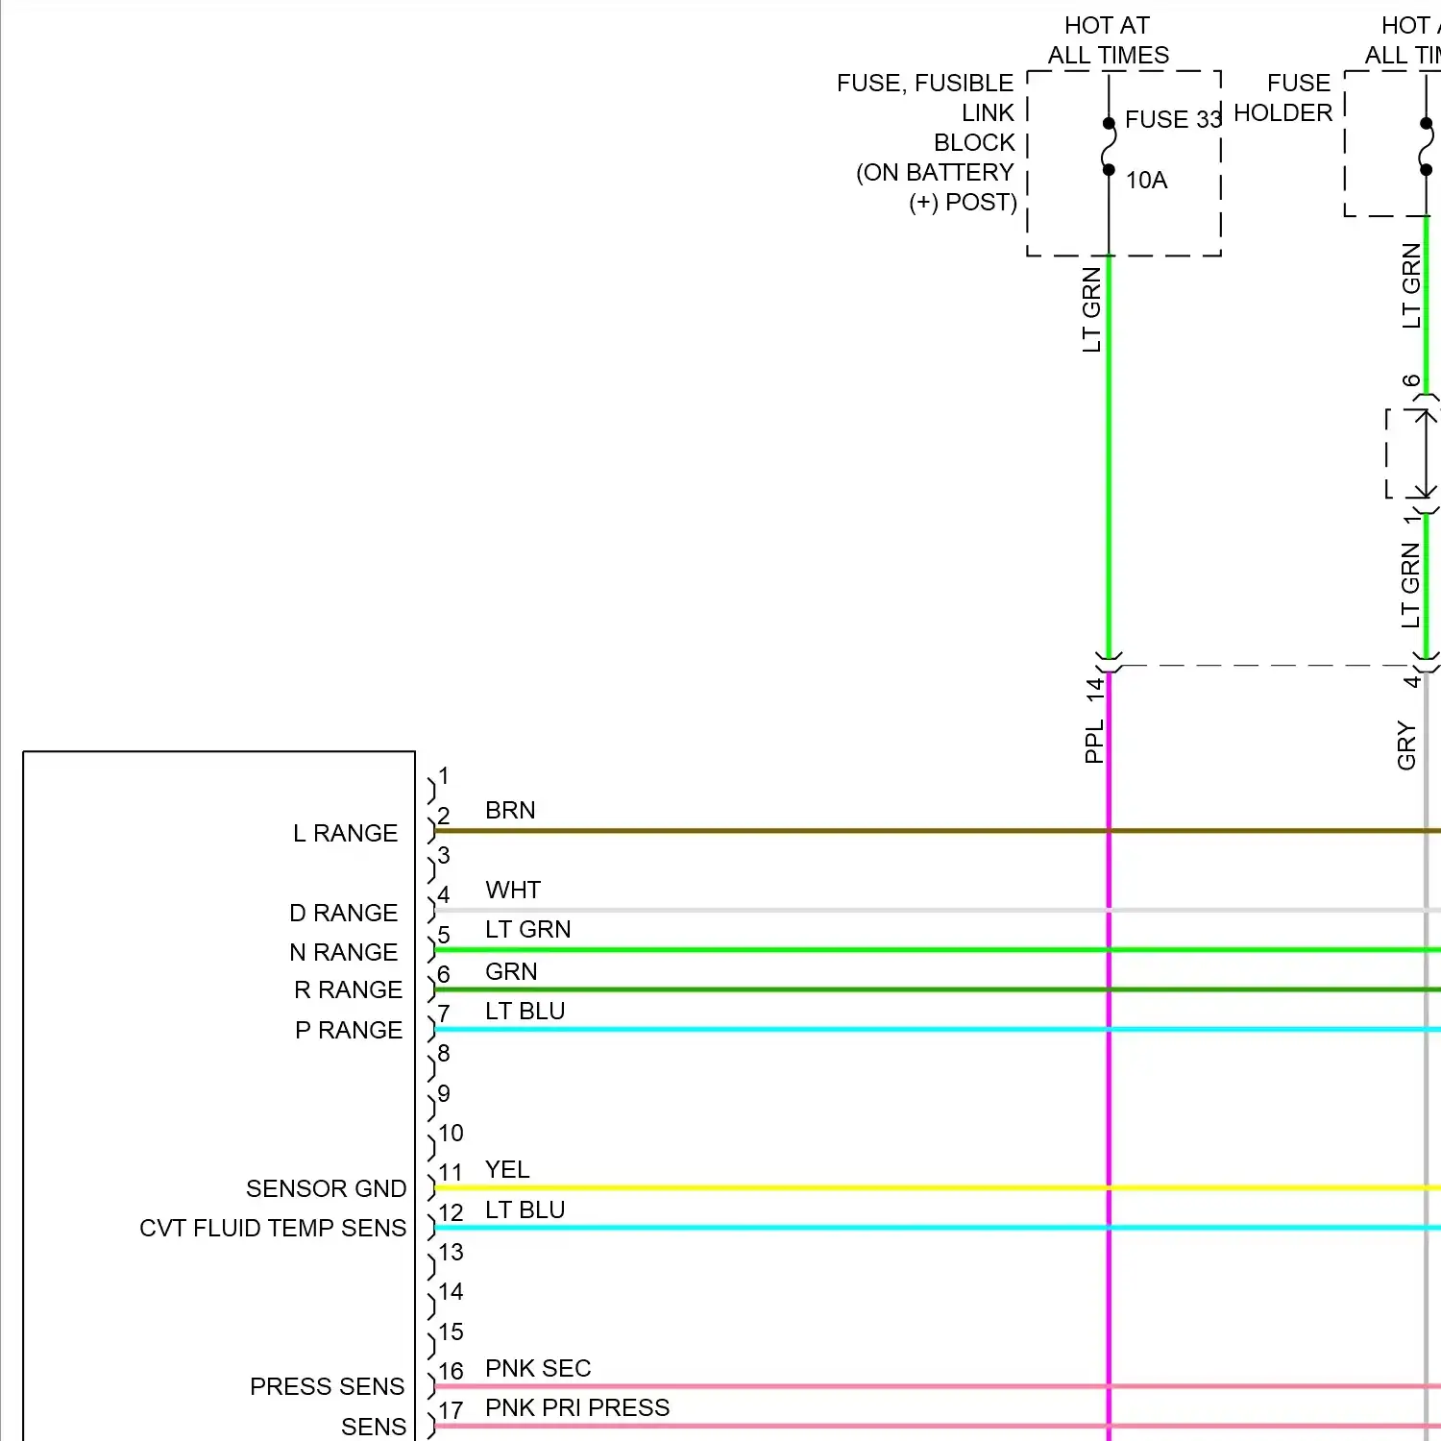Viewport: 1441px width, 1441px height.
Task: Click the brown L RANGE wire
Action: (937, 831)
